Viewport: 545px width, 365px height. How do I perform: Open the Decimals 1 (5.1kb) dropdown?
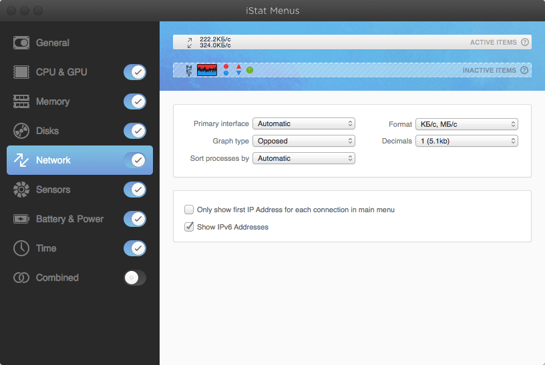point(466,141)
